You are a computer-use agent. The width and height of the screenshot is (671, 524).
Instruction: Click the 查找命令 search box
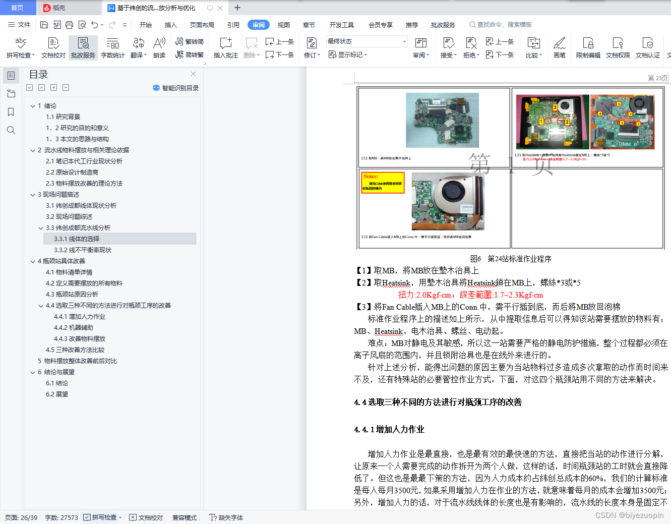[501, 25]
